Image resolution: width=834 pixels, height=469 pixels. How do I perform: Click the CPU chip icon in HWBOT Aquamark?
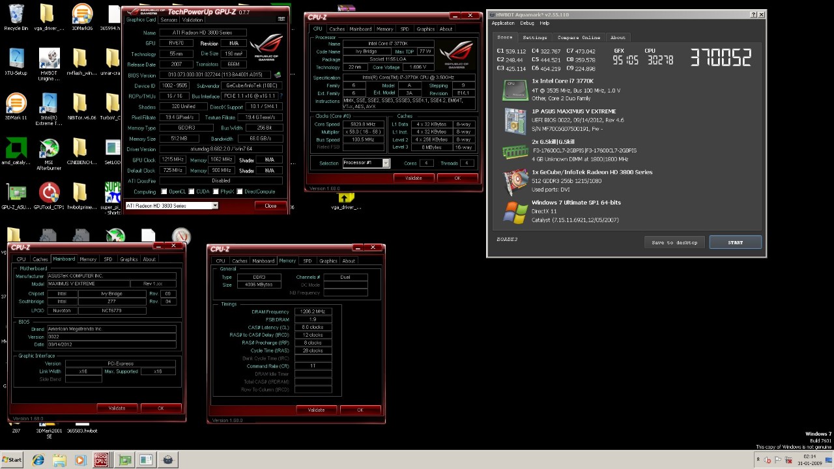click(x=515, y=90)
